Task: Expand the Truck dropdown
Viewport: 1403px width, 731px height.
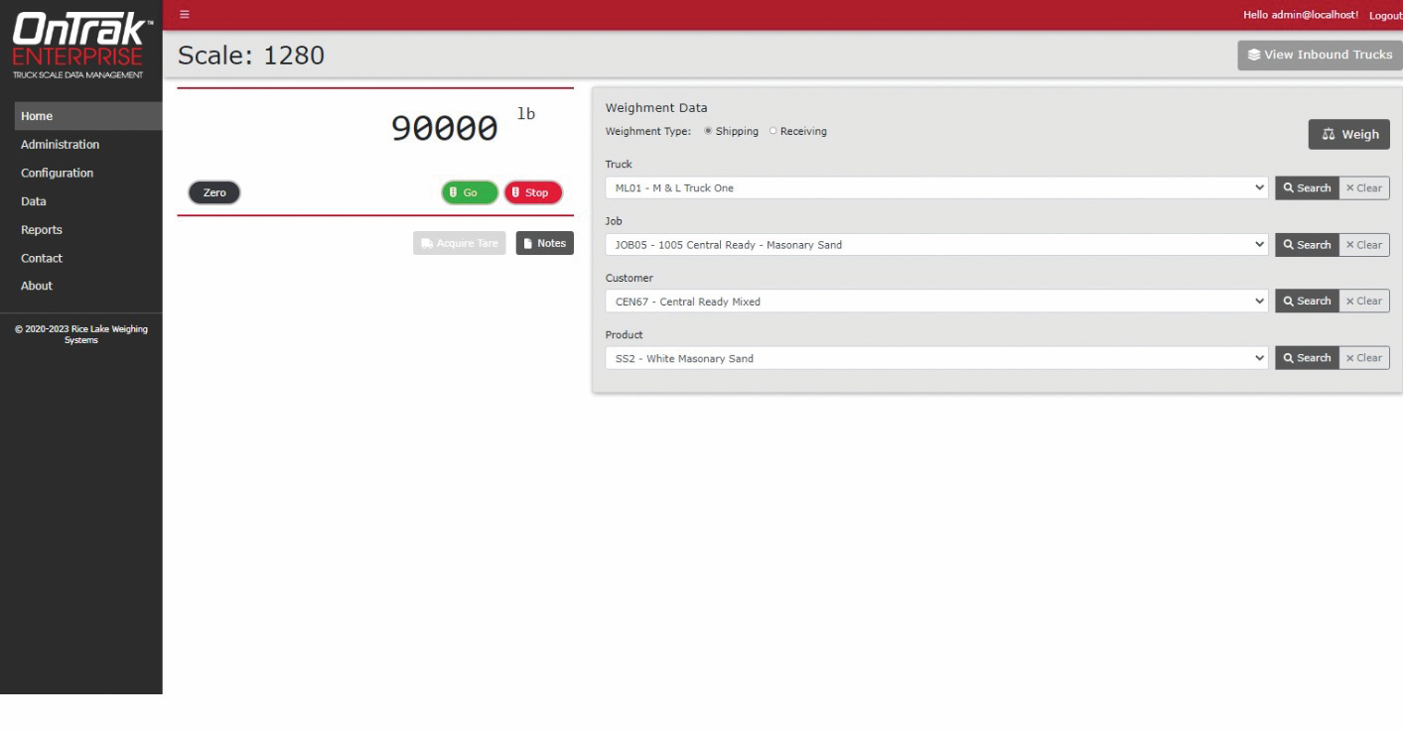Action: coord(935,188)
